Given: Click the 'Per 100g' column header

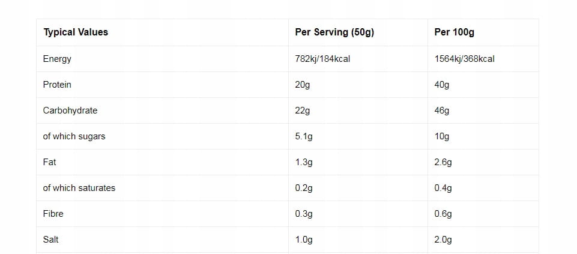Looking at the screenshot, I should [454, 32].
